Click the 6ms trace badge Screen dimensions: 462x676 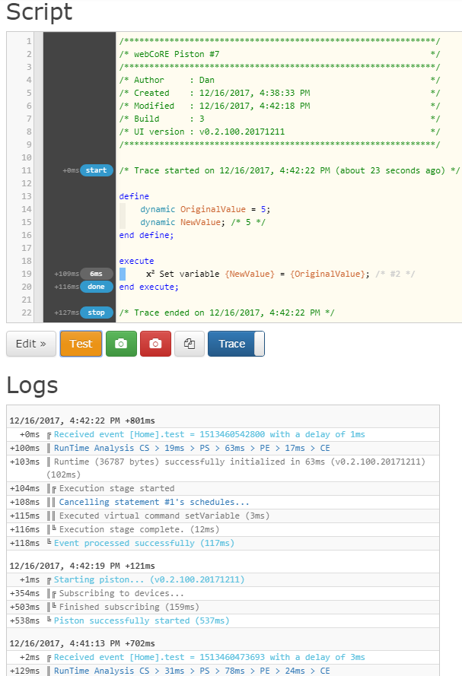[x=96, y=274]
